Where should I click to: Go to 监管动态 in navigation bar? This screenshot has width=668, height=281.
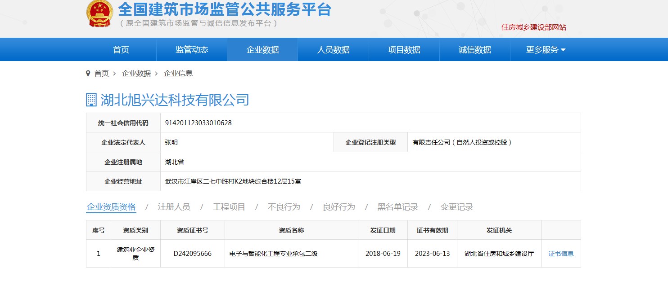[192, 50]
